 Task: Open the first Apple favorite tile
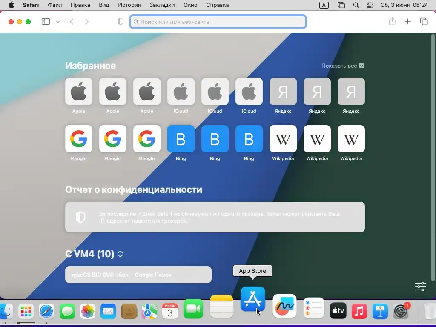79,92
